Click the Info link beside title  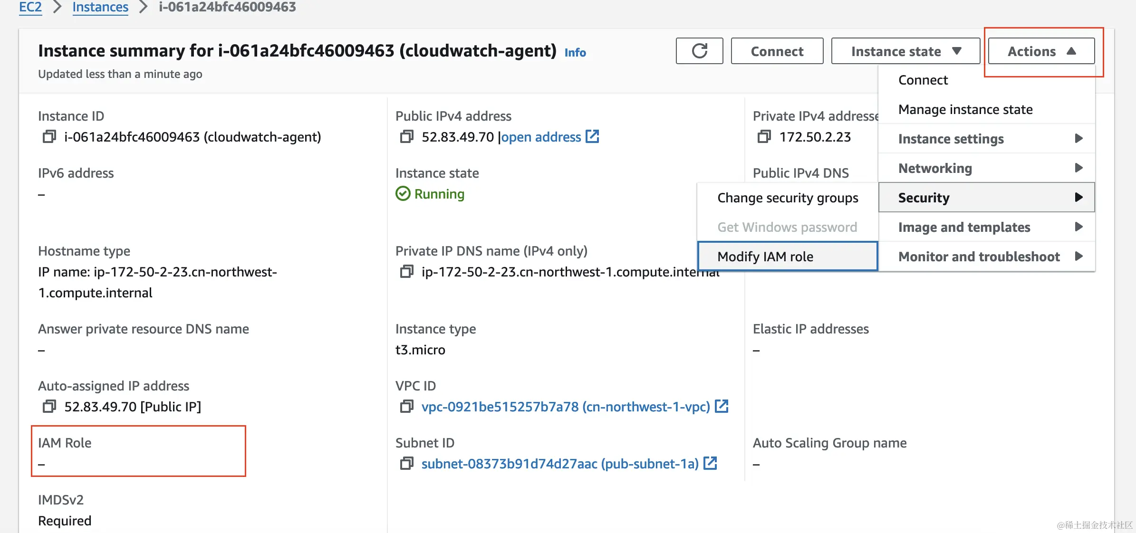pos(575,52)
